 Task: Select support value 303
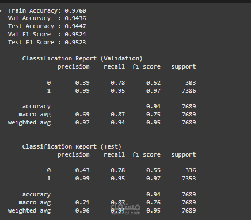191,83
